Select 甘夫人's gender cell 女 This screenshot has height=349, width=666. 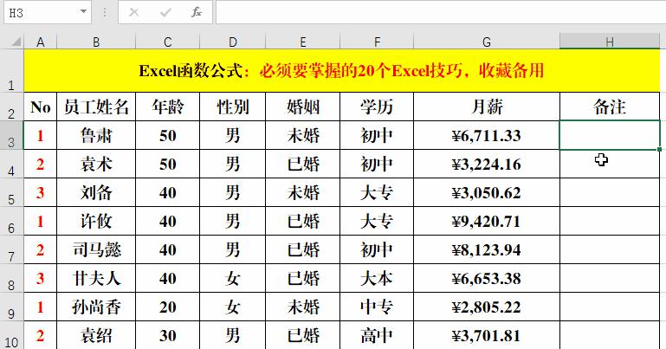point(232,279)
